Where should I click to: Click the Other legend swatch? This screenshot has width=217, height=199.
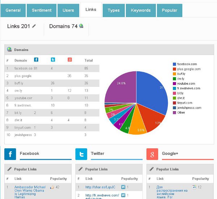pyautogui.click(x=174, y=113)
